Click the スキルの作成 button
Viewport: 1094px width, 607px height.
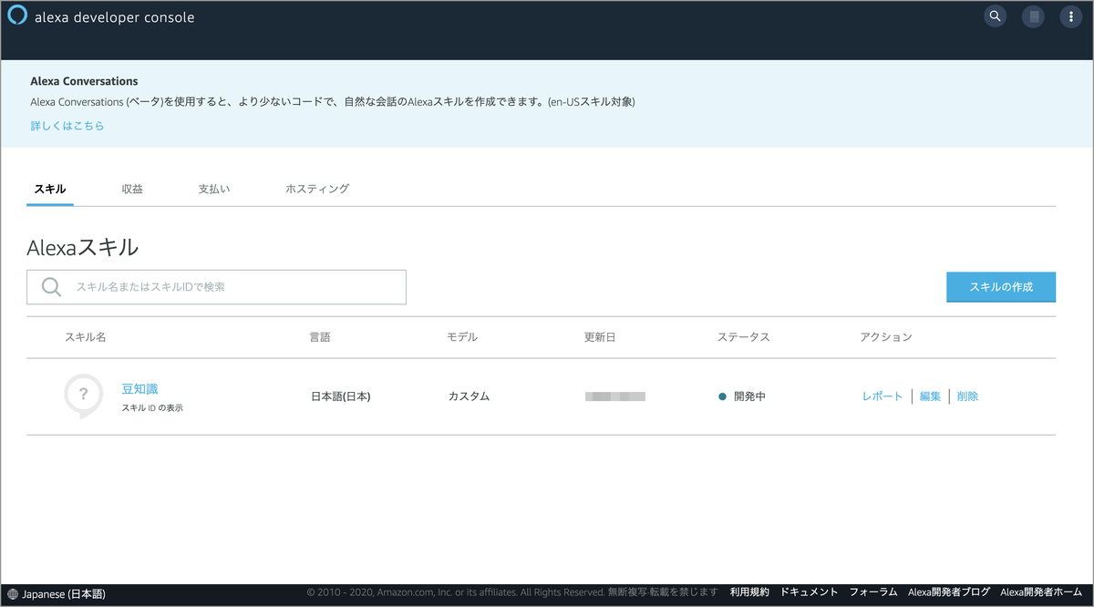click(x=1001, y=286)
